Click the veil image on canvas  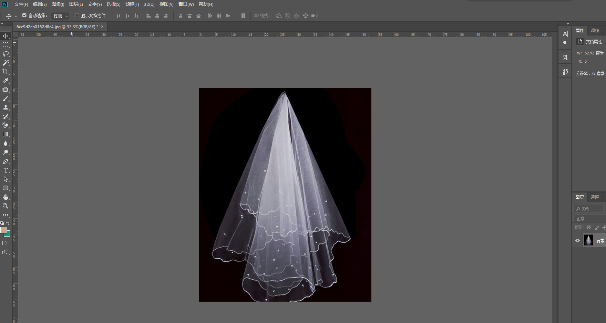pos(285,195)
